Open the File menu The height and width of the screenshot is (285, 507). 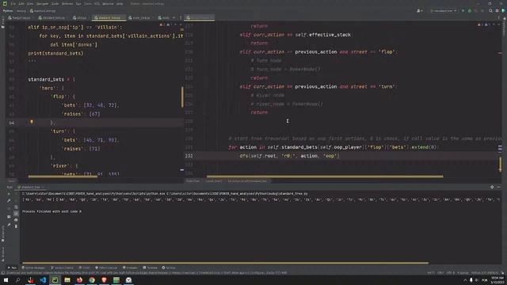coord(13,3)
